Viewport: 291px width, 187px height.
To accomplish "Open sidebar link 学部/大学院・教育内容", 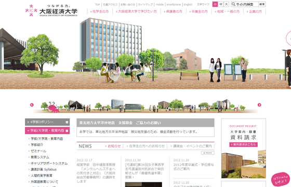I will pyautogui.click(x=47, y=139).
